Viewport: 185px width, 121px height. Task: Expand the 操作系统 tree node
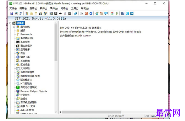pos(14,27)
